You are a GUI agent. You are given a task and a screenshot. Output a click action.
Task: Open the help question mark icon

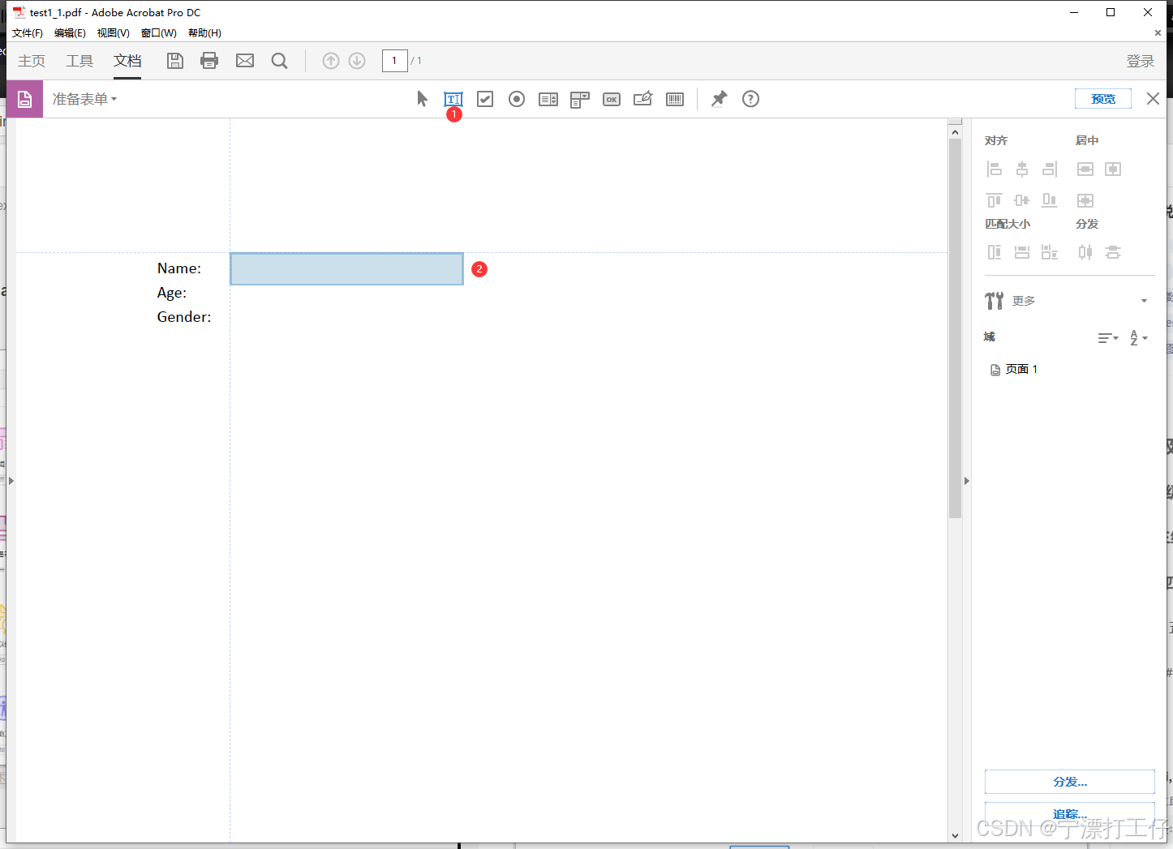tap(751, 99)
